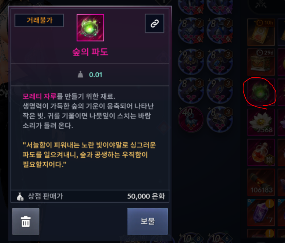Select the scroll item with count 106183
This screenshot has width=285, height=243.
click(261, 182)
